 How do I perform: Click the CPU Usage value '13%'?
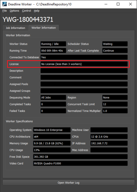[52, 150]
